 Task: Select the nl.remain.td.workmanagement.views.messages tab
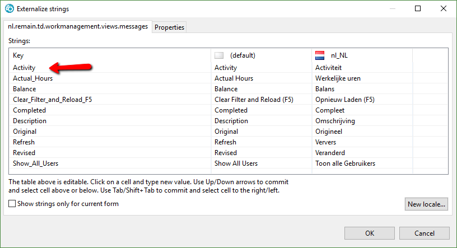(78, 26)
